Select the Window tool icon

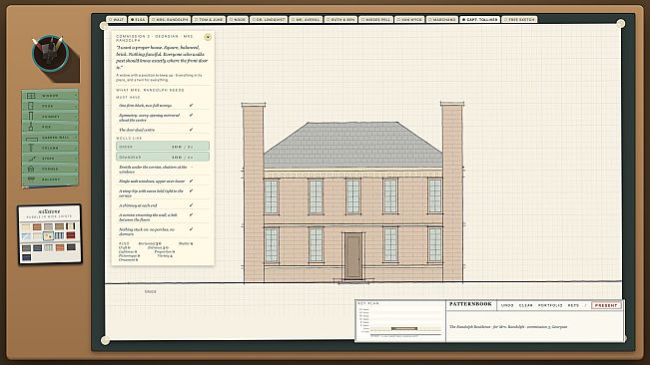click(31, 96)
